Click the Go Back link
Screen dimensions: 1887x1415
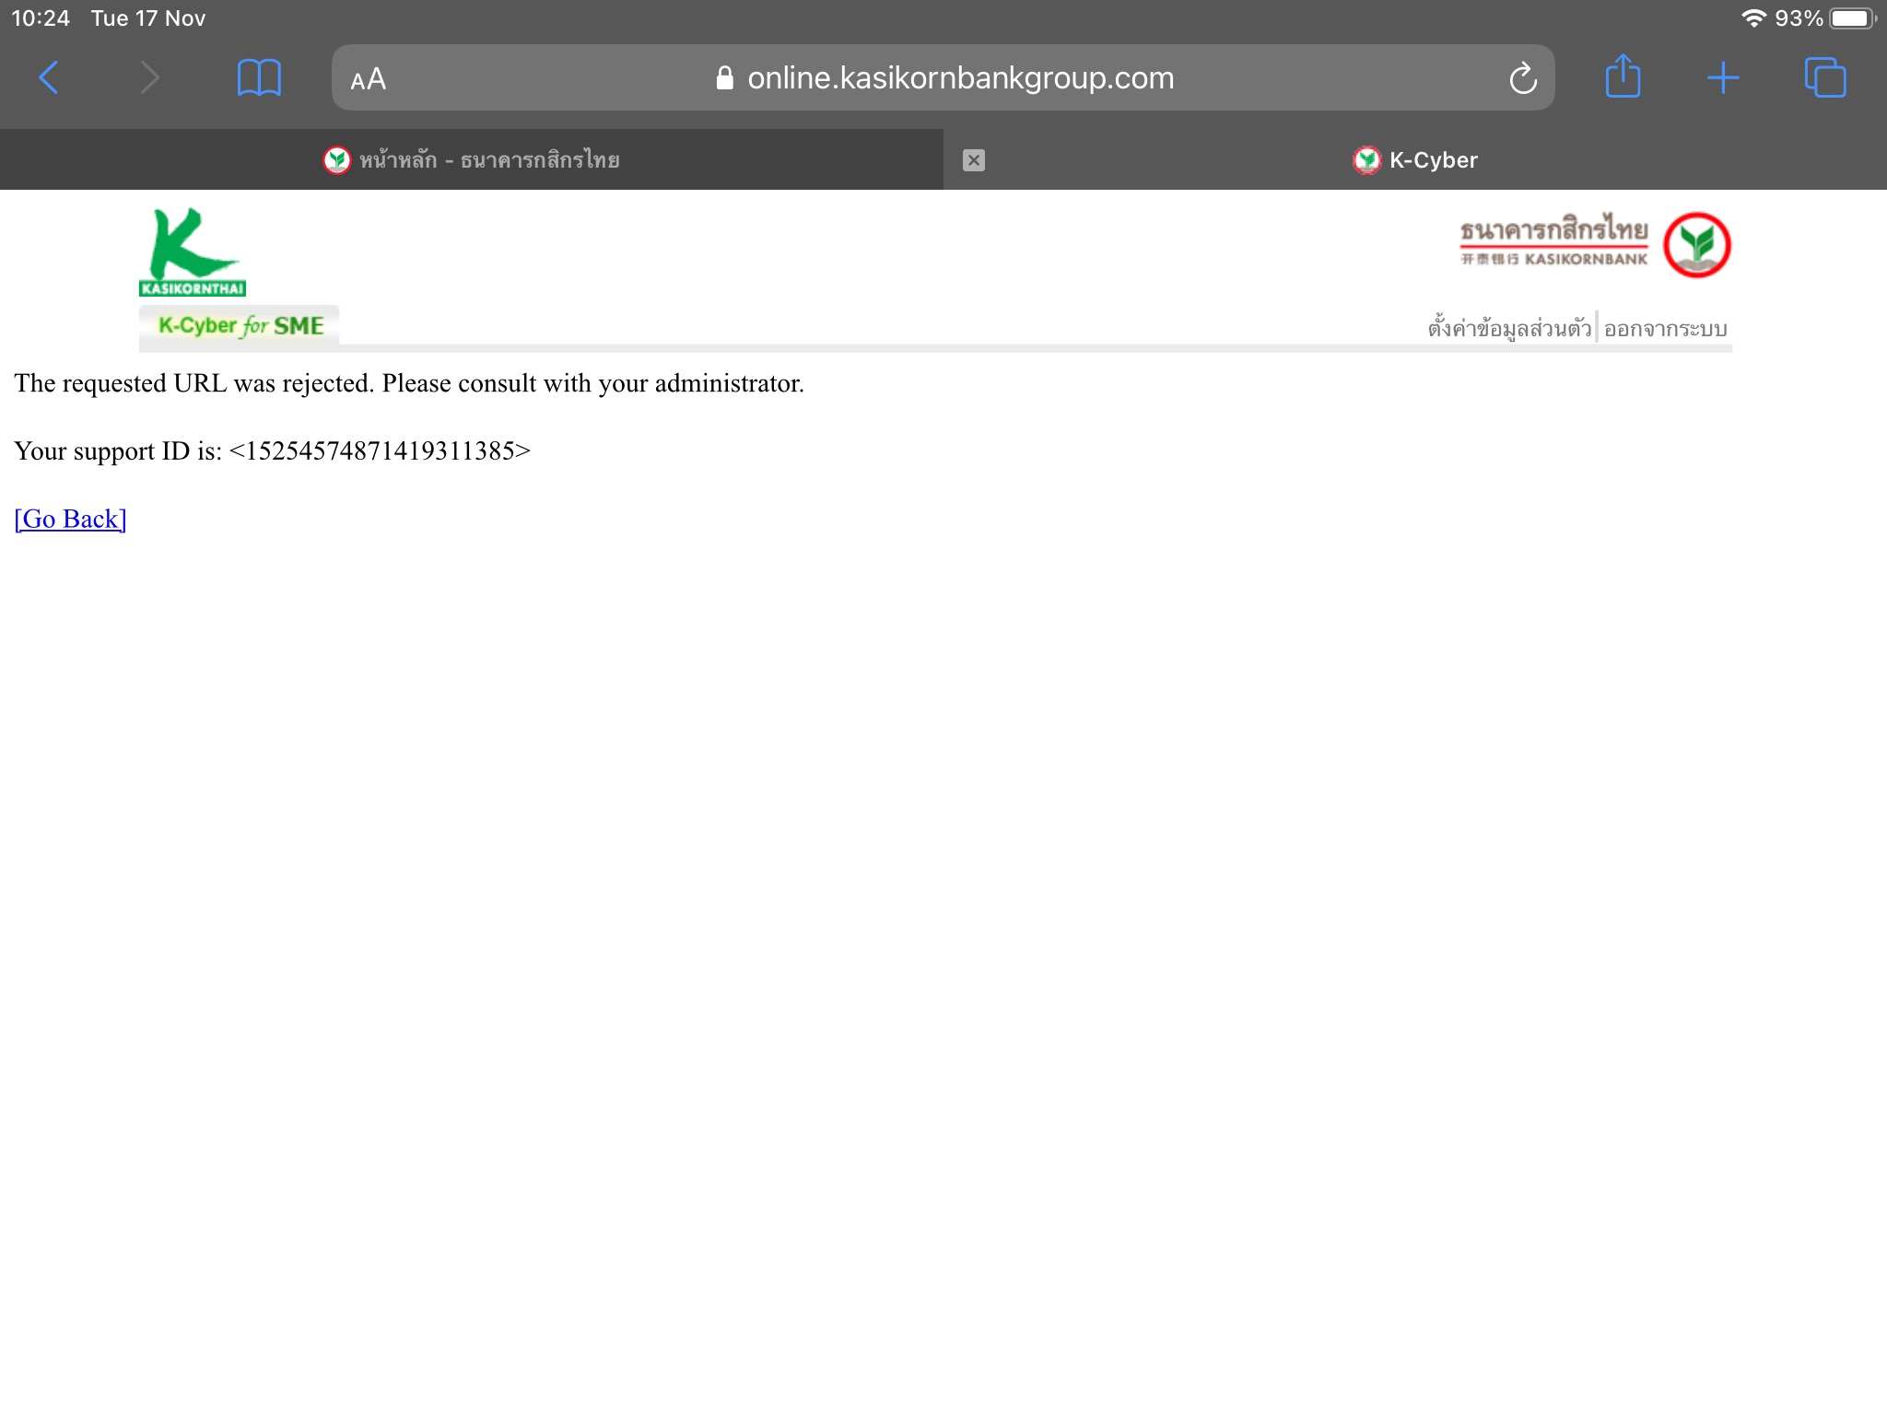70,519
